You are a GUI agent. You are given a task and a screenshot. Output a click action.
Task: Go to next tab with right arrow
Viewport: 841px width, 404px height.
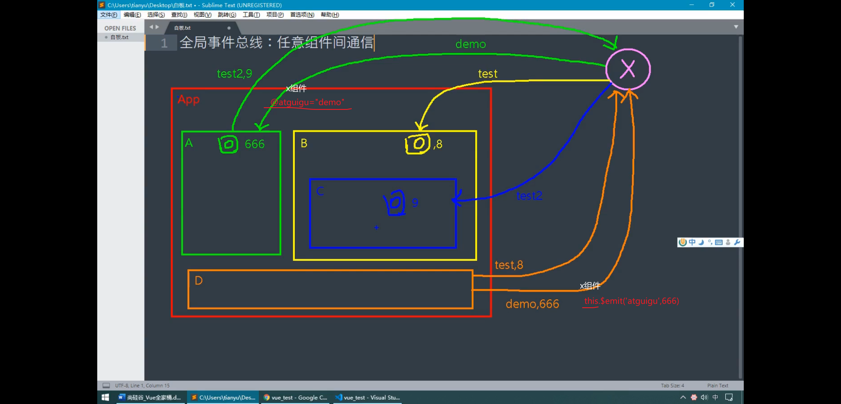tap(157, 27)
